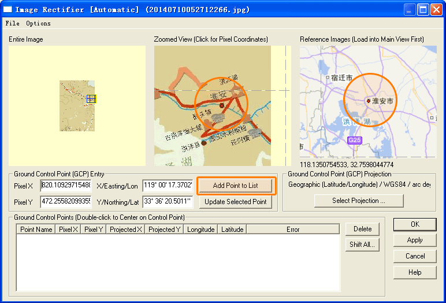Confirm with the OK button
Image resolution: width=446 pixels, height=303 pixels.
tap(415, 224)
